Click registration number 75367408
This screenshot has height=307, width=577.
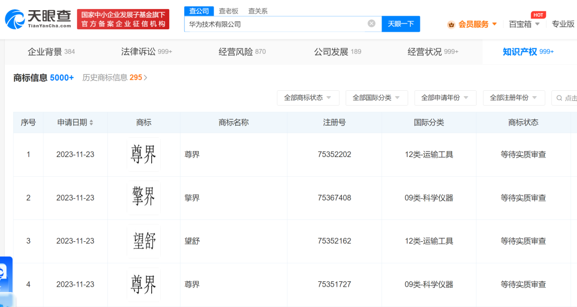point(334,198)
